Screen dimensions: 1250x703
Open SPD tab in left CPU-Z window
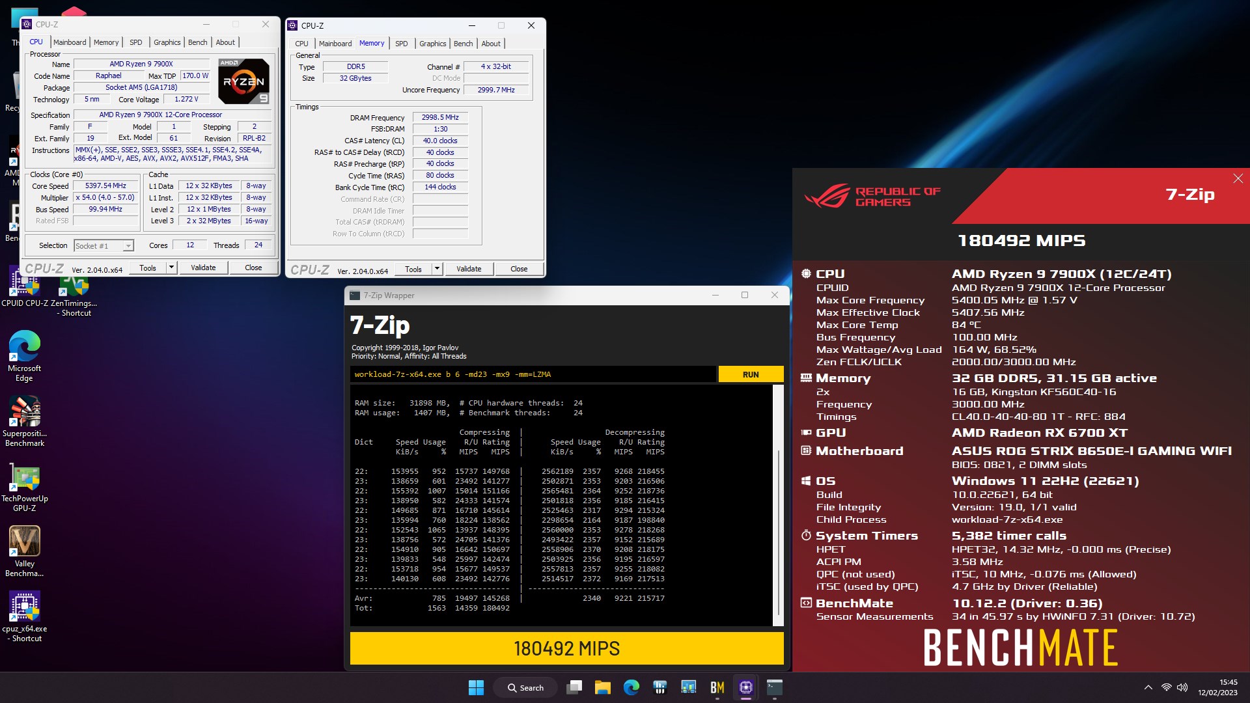click(135, 42)
